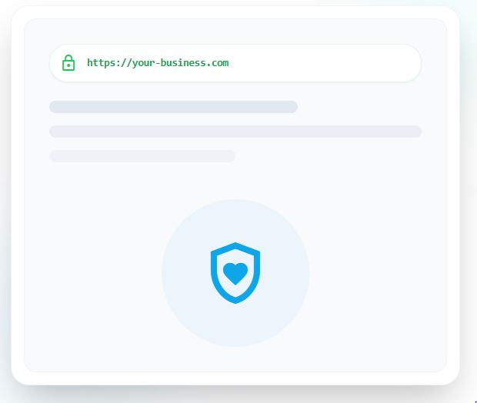
Task: Click the "https" portion of the URL
Action: tap(100, 62)
